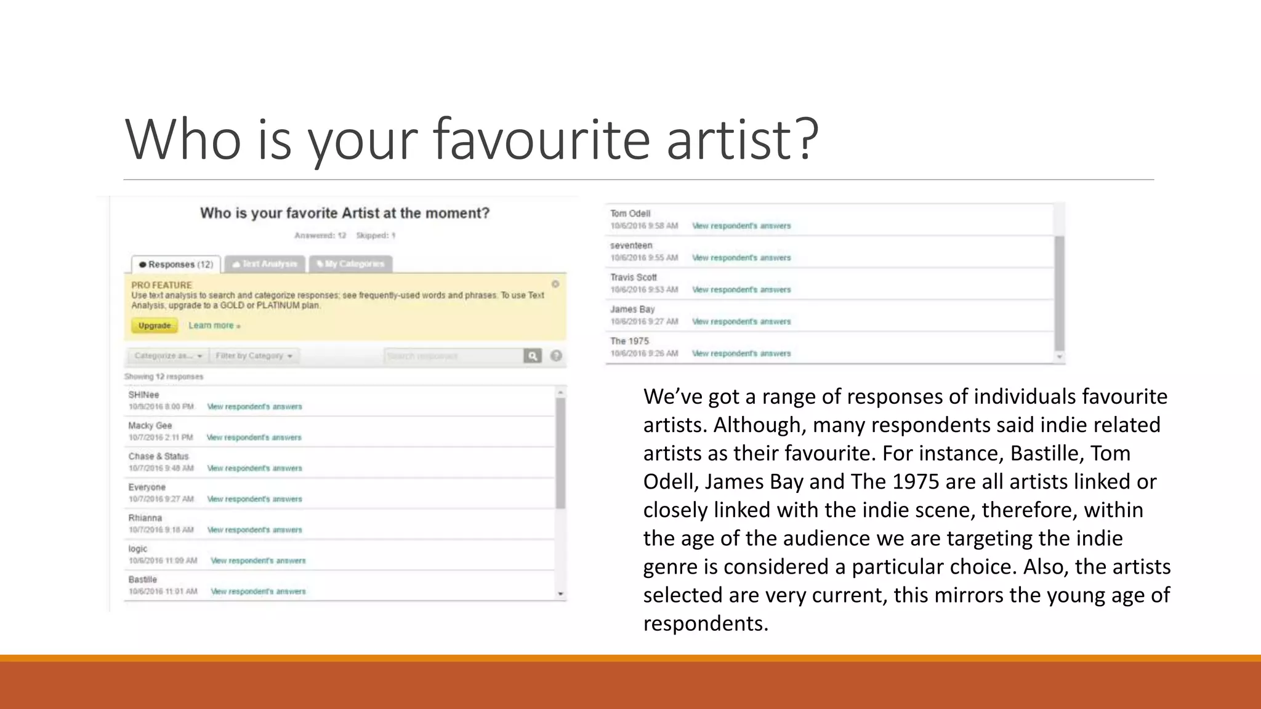This screenshot has width=1261, height=709.
Task: Select the 'seventeen' response text
Action: point(631,246)
